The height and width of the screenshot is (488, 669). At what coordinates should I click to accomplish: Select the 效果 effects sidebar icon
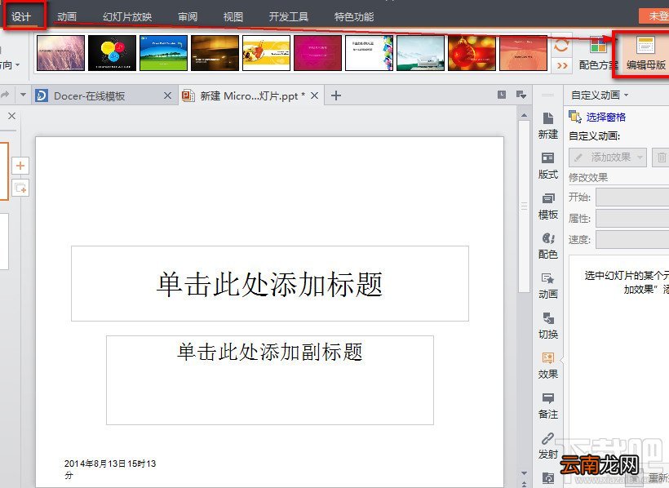click(548, 366)
